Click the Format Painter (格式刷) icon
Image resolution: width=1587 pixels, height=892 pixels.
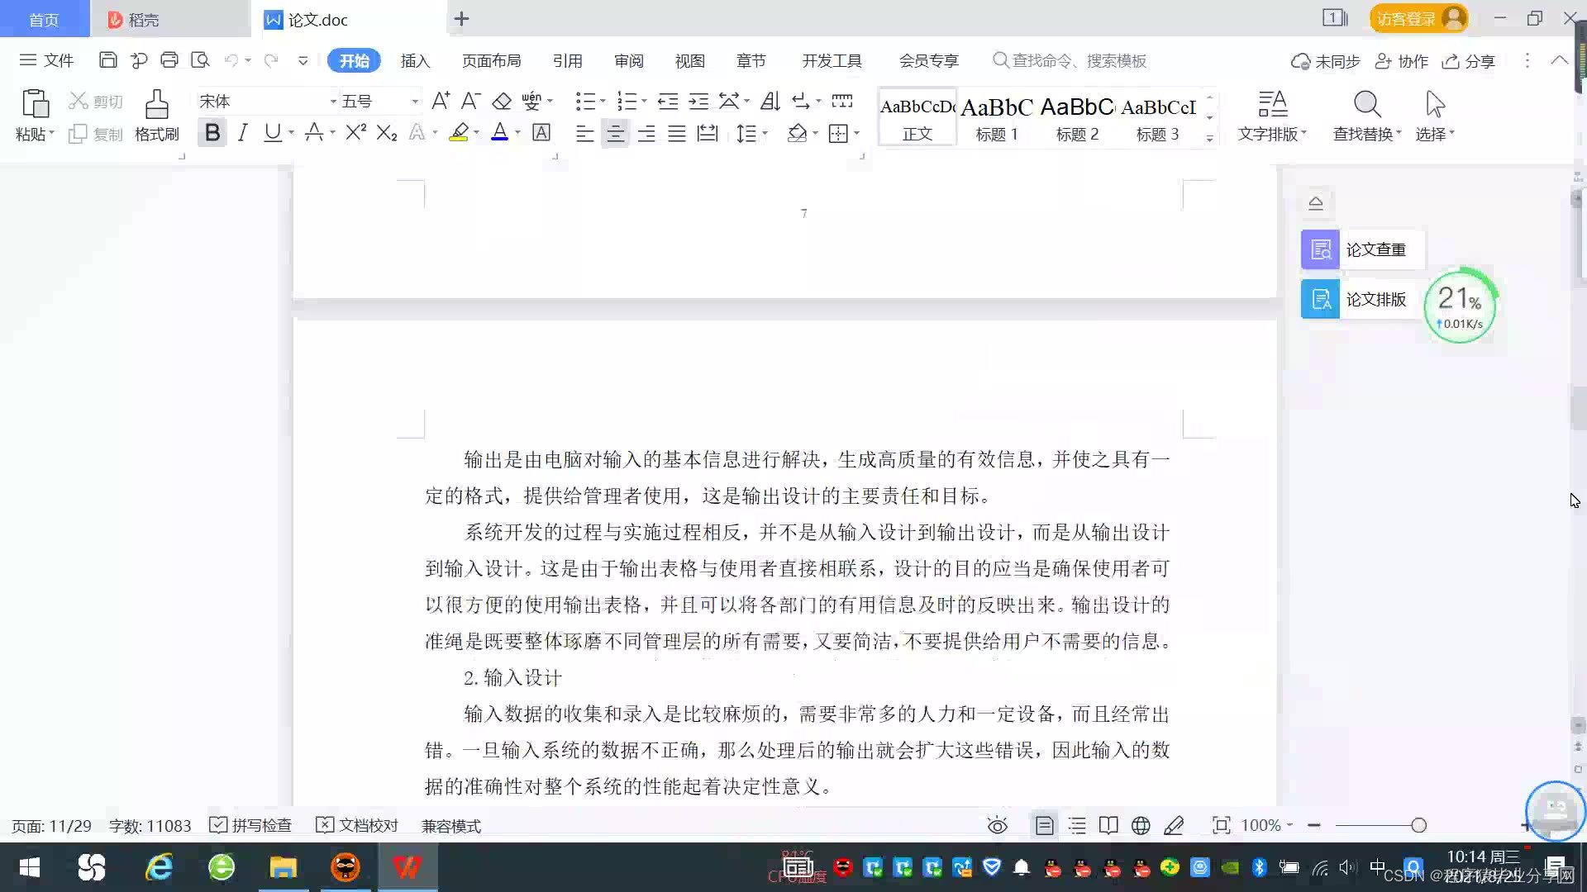pos(156,106)
